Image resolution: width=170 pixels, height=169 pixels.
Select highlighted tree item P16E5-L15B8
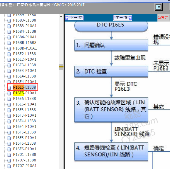pyautogui.click(x=25, y=87)
